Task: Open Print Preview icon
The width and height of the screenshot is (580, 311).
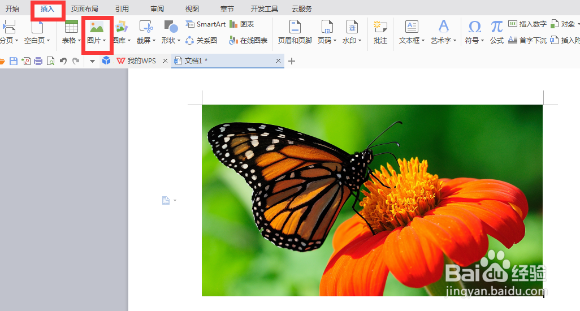Action: point(50,61)
